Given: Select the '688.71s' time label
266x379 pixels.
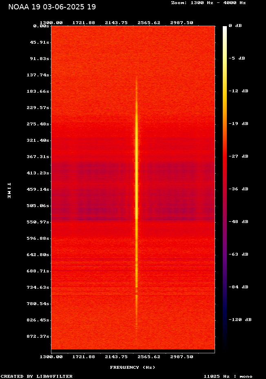Looking at the screenshot, I should pyautogui.click(x=38, y=271).
